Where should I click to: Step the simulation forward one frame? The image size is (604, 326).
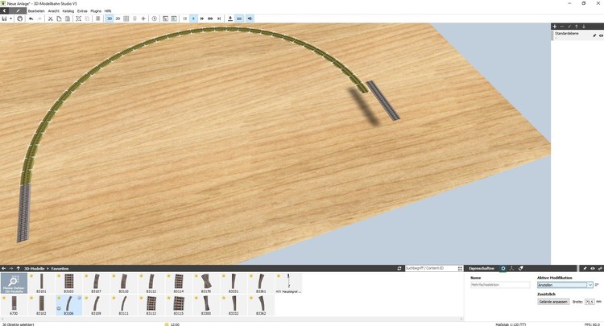click(x=219, y=19)
